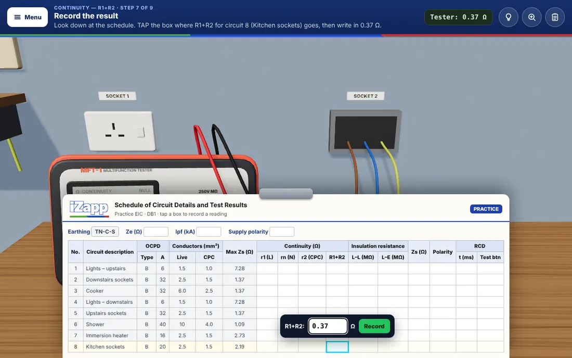Click the L–L (MΩ) column header
This screenshot has height=358, width=572.
[363, 257]
